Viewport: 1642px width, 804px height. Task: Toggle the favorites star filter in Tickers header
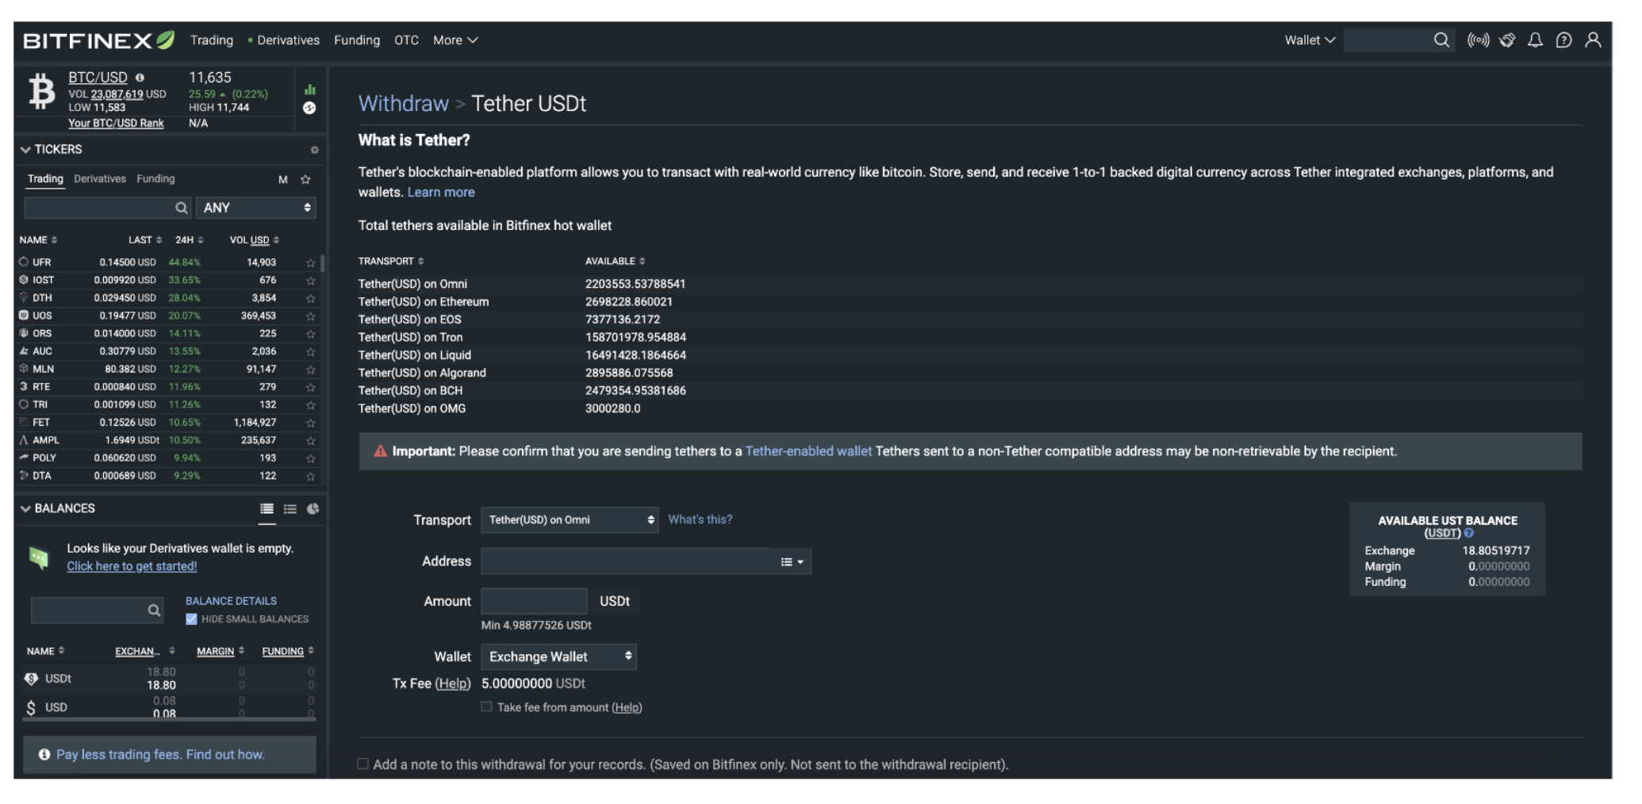click(305, 180)
